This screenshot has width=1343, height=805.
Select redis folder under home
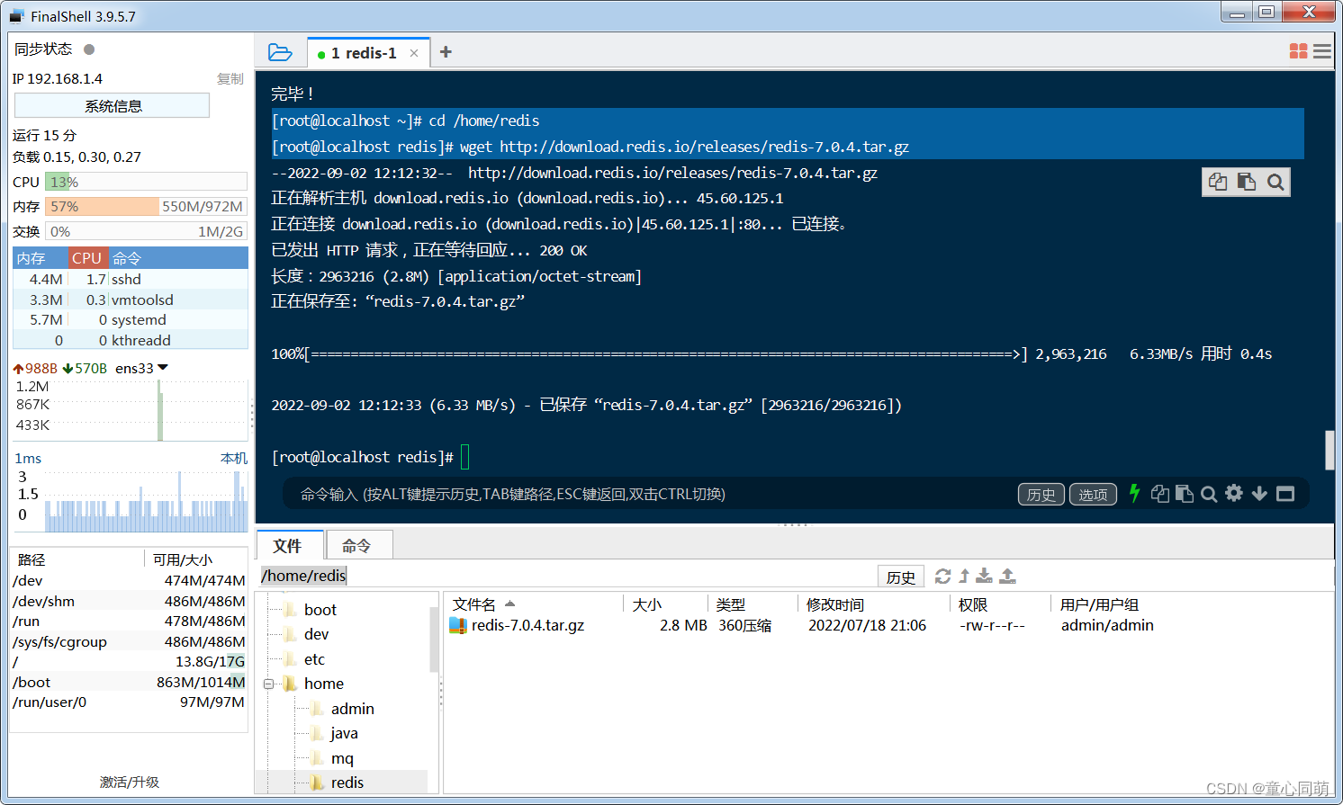(347, 783)
